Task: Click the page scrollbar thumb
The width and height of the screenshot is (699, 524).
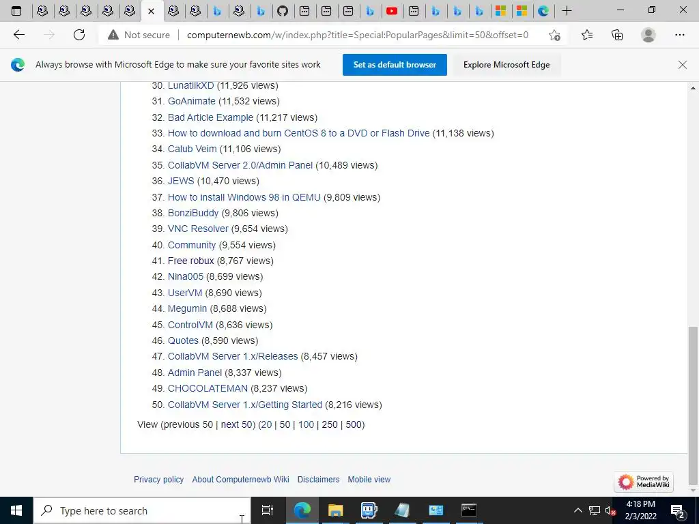Action: 694,405
